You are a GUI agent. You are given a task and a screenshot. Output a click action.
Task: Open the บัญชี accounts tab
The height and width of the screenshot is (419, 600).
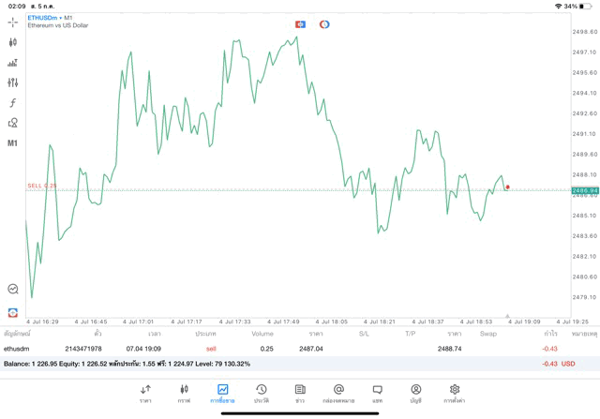coord(415,393)
